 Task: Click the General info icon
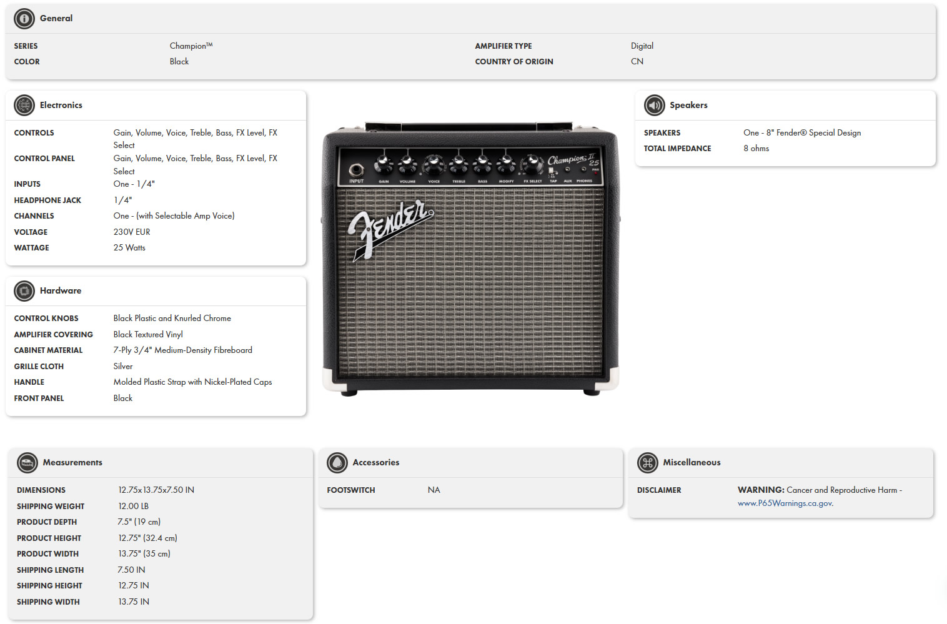click(24, 19)
